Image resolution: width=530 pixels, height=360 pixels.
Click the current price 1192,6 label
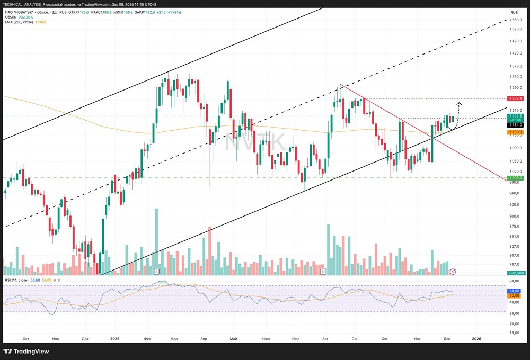click(x=516, y=116)
